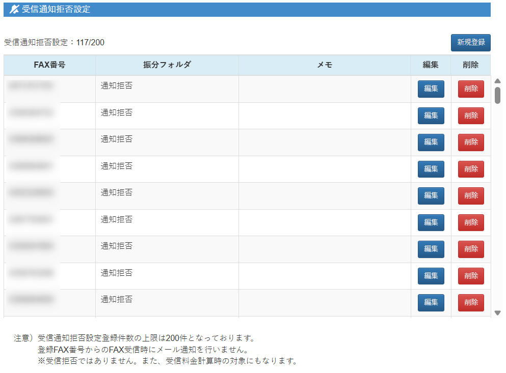Click 削除 in the ninth table row
This screenshot has height=373, width=506.
[471, 302]
